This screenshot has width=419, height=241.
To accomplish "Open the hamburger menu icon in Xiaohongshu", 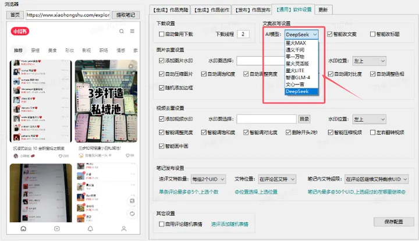I will [x=132, y=31].
